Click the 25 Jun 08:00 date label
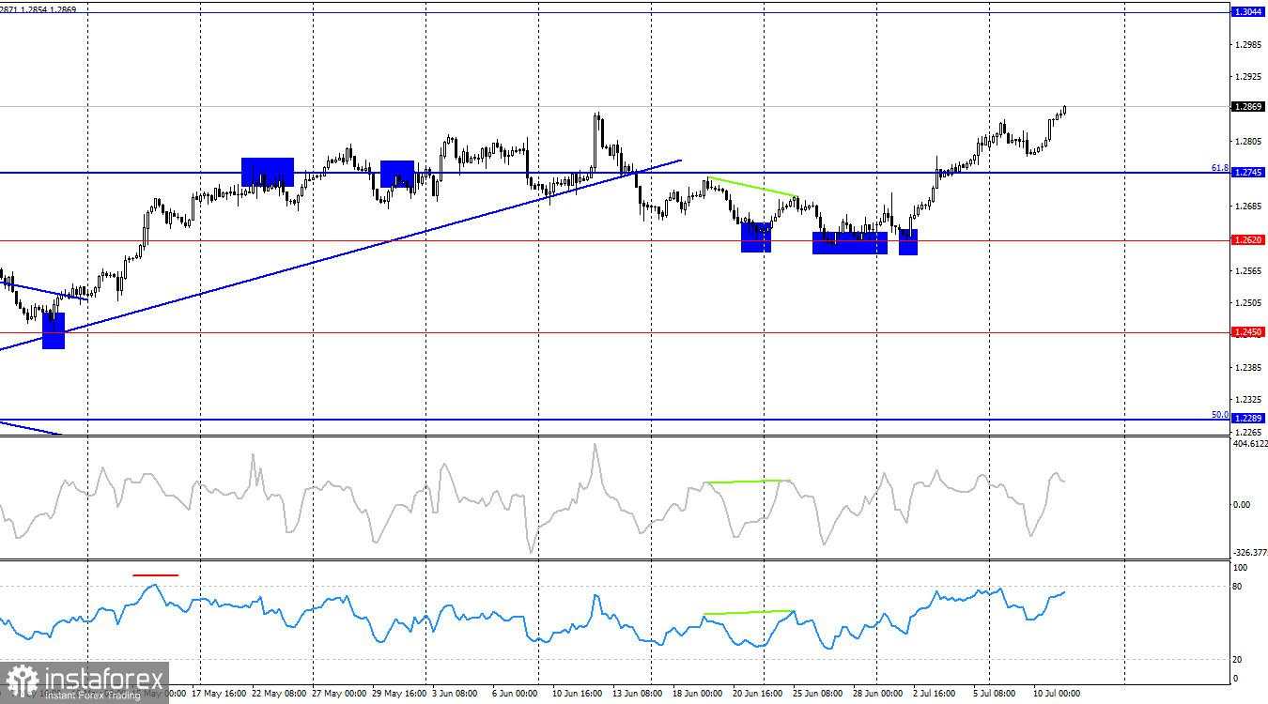This screenshot has width=1268, height=704. pos(819,694)
